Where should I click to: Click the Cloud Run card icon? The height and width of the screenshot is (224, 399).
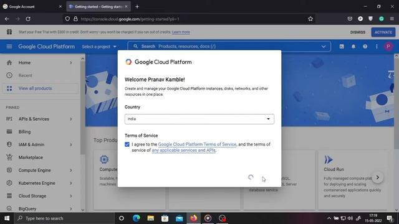[329, 159]
